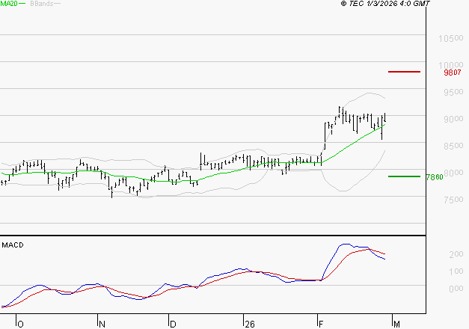
Task: Click the 8000 price axis label
Action: [x=453, y=173]
